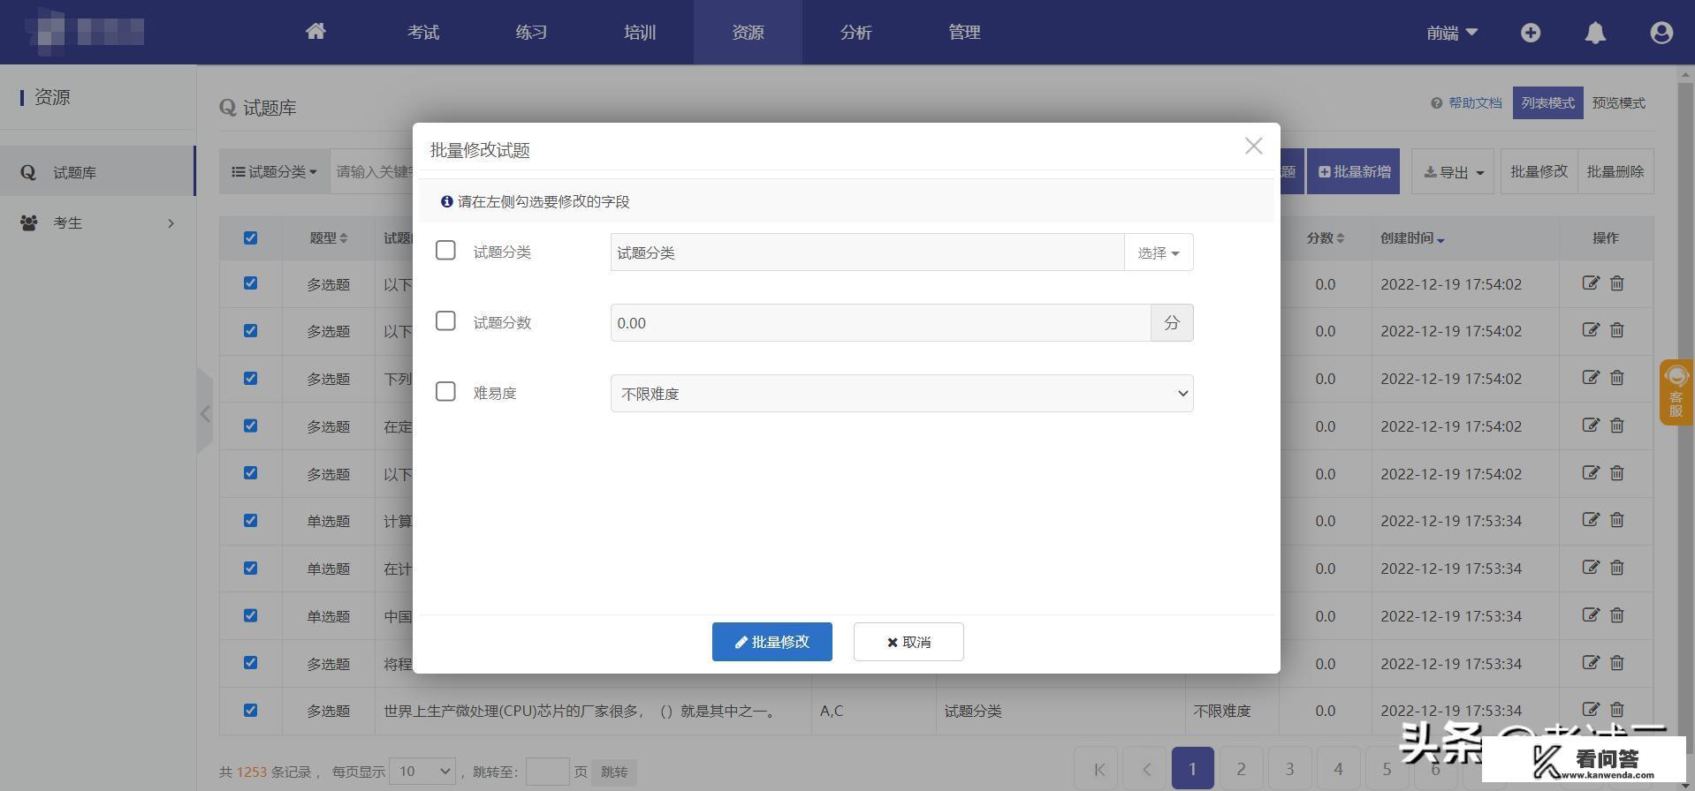Switch to 预览模式
Screen dimensions: 1695x791
(x=1618, y=103)
